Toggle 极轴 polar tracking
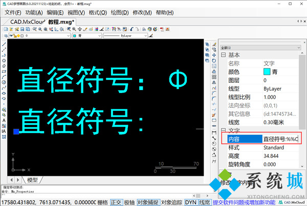The width and height of the screenshot is (307, 206). (x=129, y=202)
